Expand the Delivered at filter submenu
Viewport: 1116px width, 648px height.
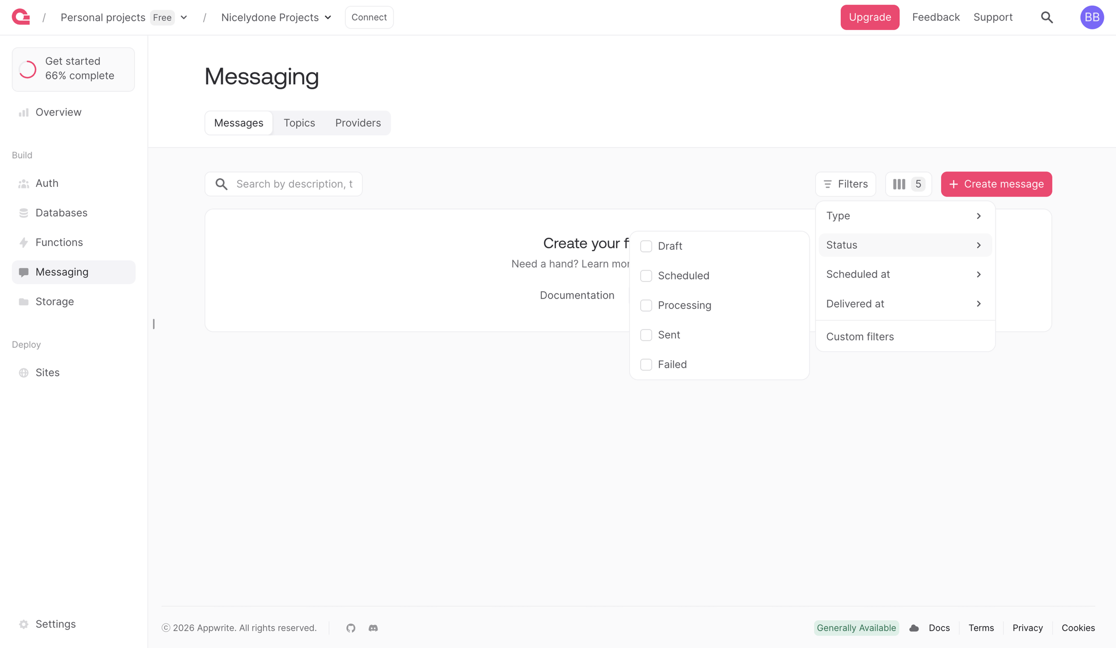905,304
